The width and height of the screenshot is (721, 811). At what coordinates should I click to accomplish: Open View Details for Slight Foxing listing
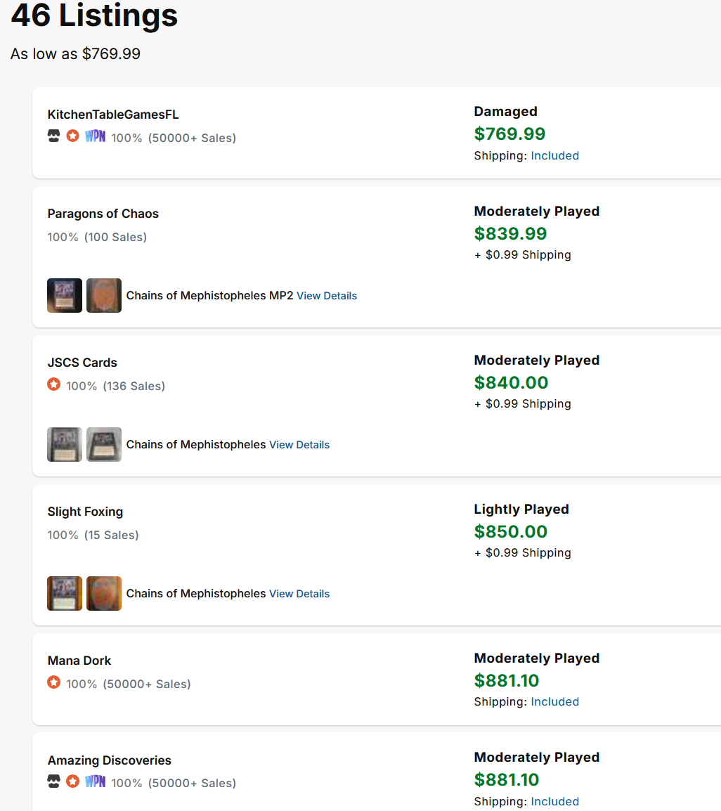tap(299, 594)
